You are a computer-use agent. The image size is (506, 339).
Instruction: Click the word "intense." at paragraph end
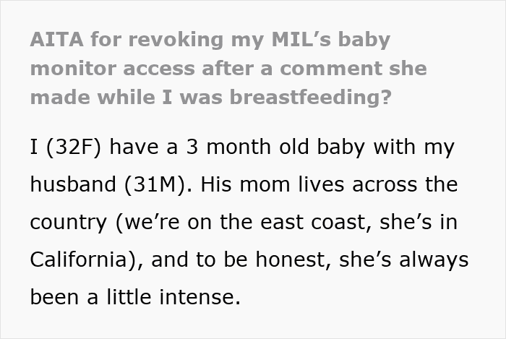[x=200, y=297]
